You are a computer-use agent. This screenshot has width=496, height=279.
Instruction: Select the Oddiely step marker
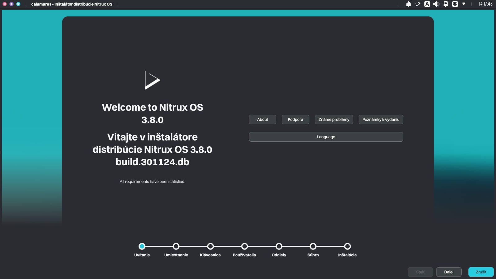click(x=279, y=246)
